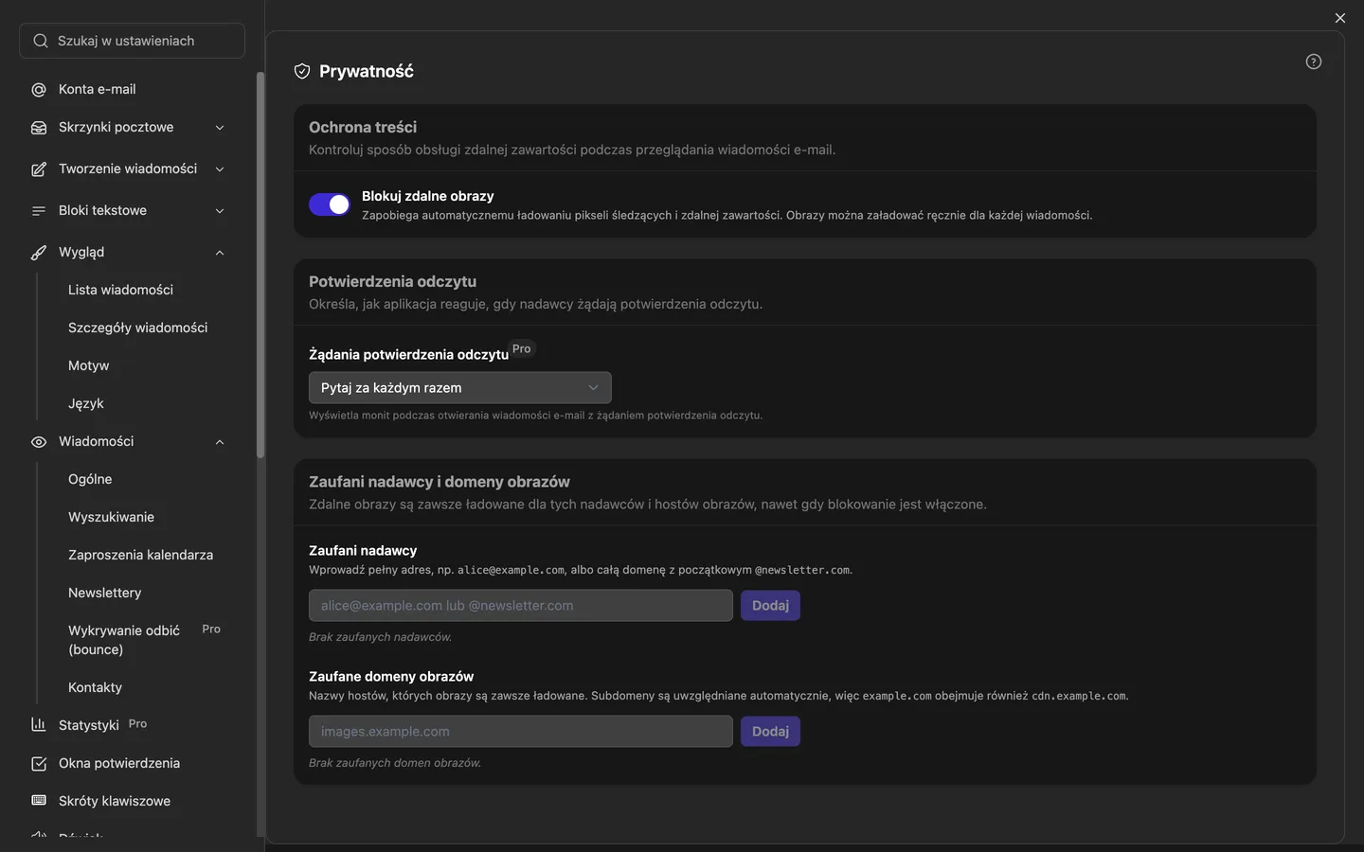The image size is (1364, 852).
Task: Open Konta e-mail settings
Action: coord(97,89)
